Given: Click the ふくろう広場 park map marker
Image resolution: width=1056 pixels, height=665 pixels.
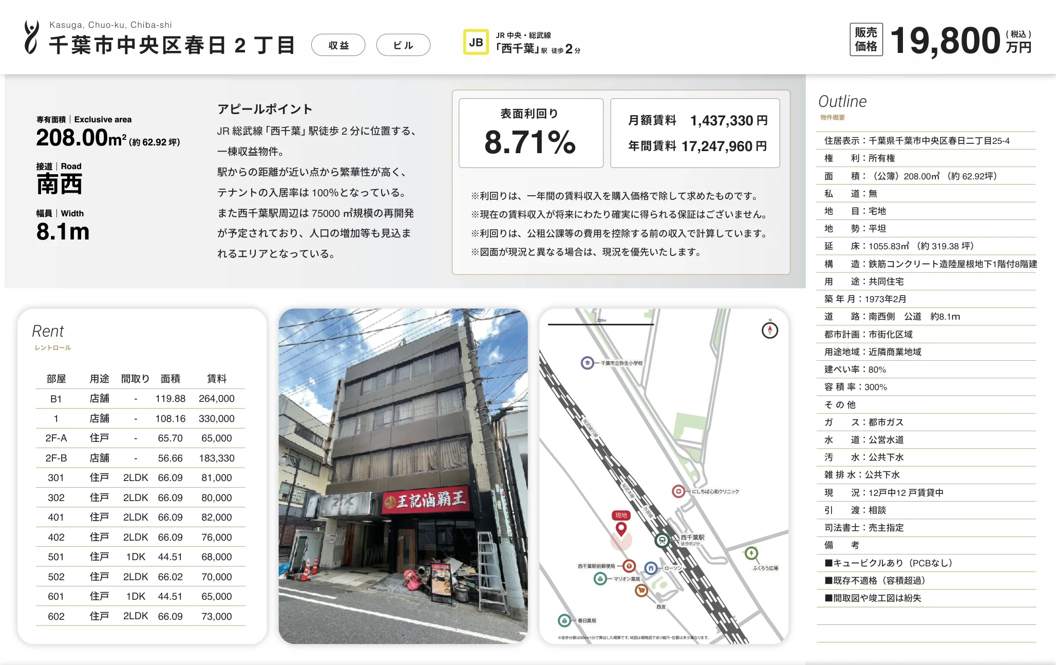Looking at the screenshot, I should [751, 553].
